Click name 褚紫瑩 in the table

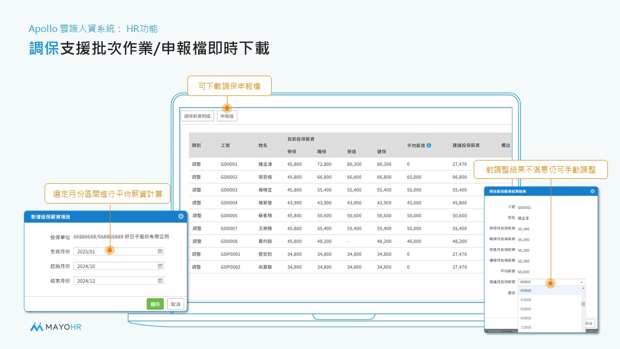(265, 203)
